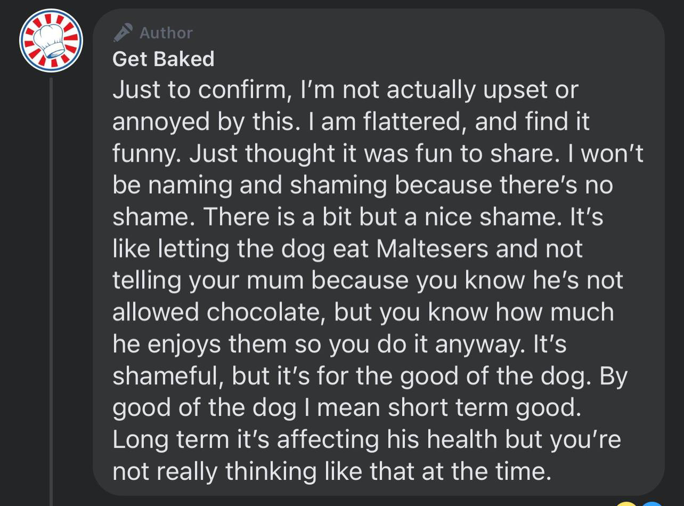The image size is (684, 506).
Task: Click the microphone Author badge icon
Action: coord(123,33)
